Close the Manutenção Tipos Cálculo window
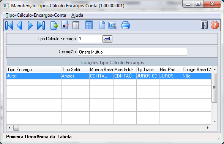Viewport: 224px width, 144px height. 213,4
